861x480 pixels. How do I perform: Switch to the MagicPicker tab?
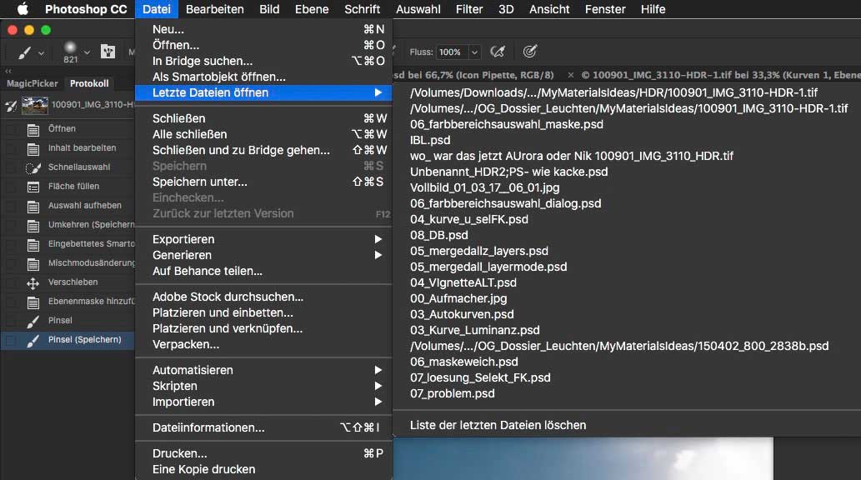pyautogui.click(x=32, y=83)
